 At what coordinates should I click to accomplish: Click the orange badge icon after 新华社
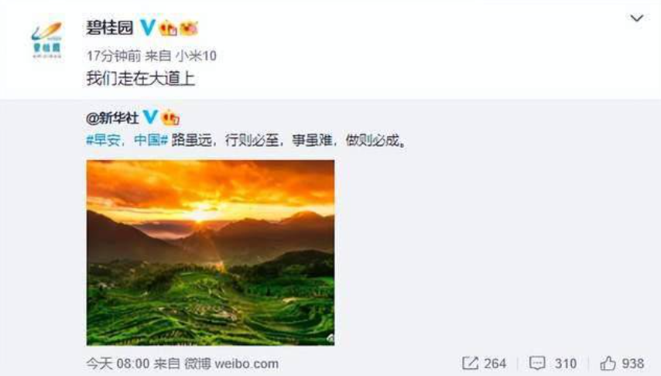point(170,118)
